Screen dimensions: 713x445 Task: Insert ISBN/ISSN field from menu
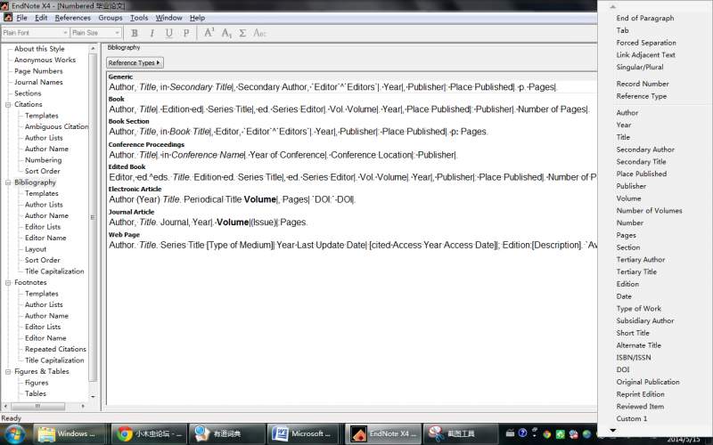click(x=634, y=358)
